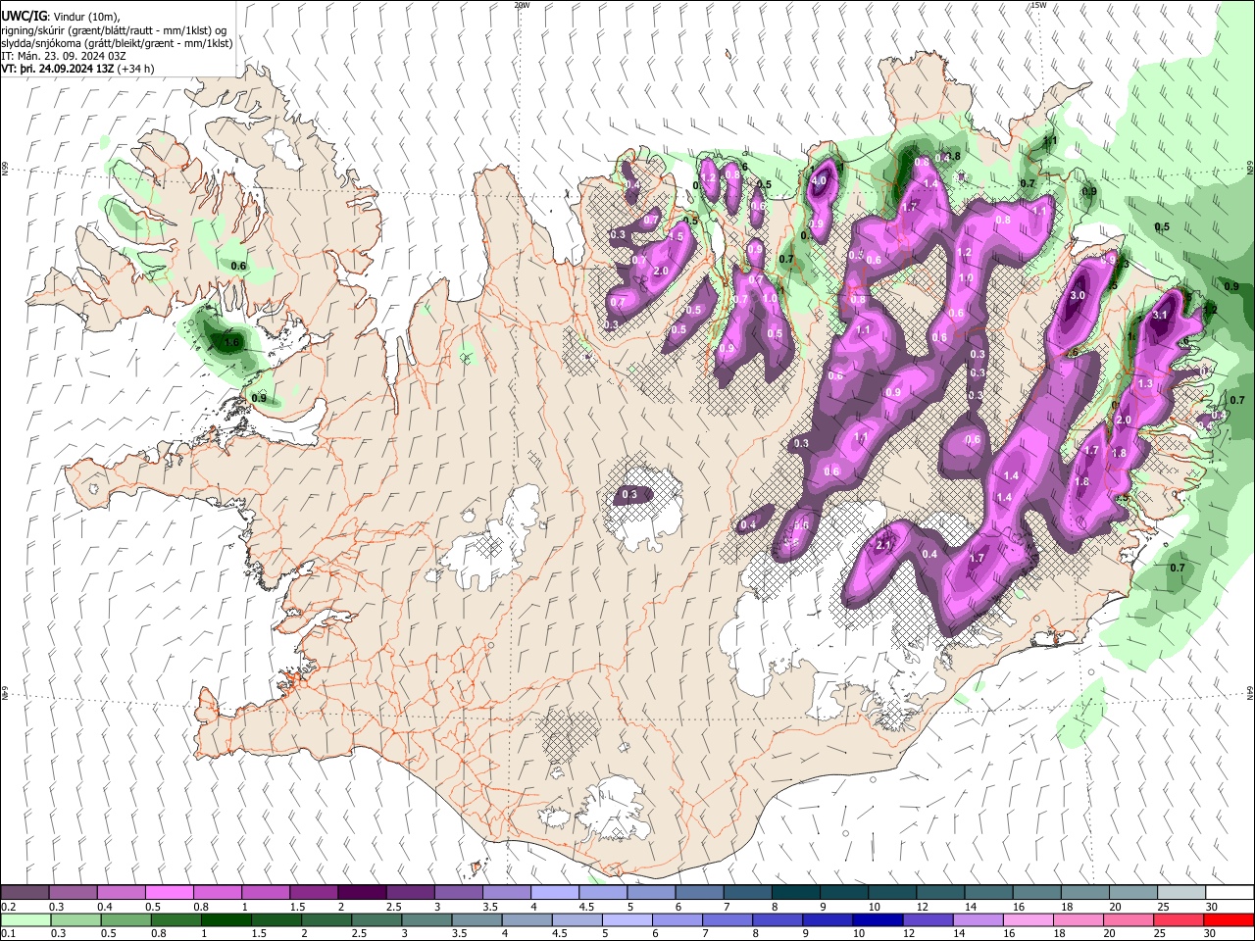This screenshot has height=941, width=1255.
Task: Click the pale green lower swatch after 0.1
Action: [25, 919]
